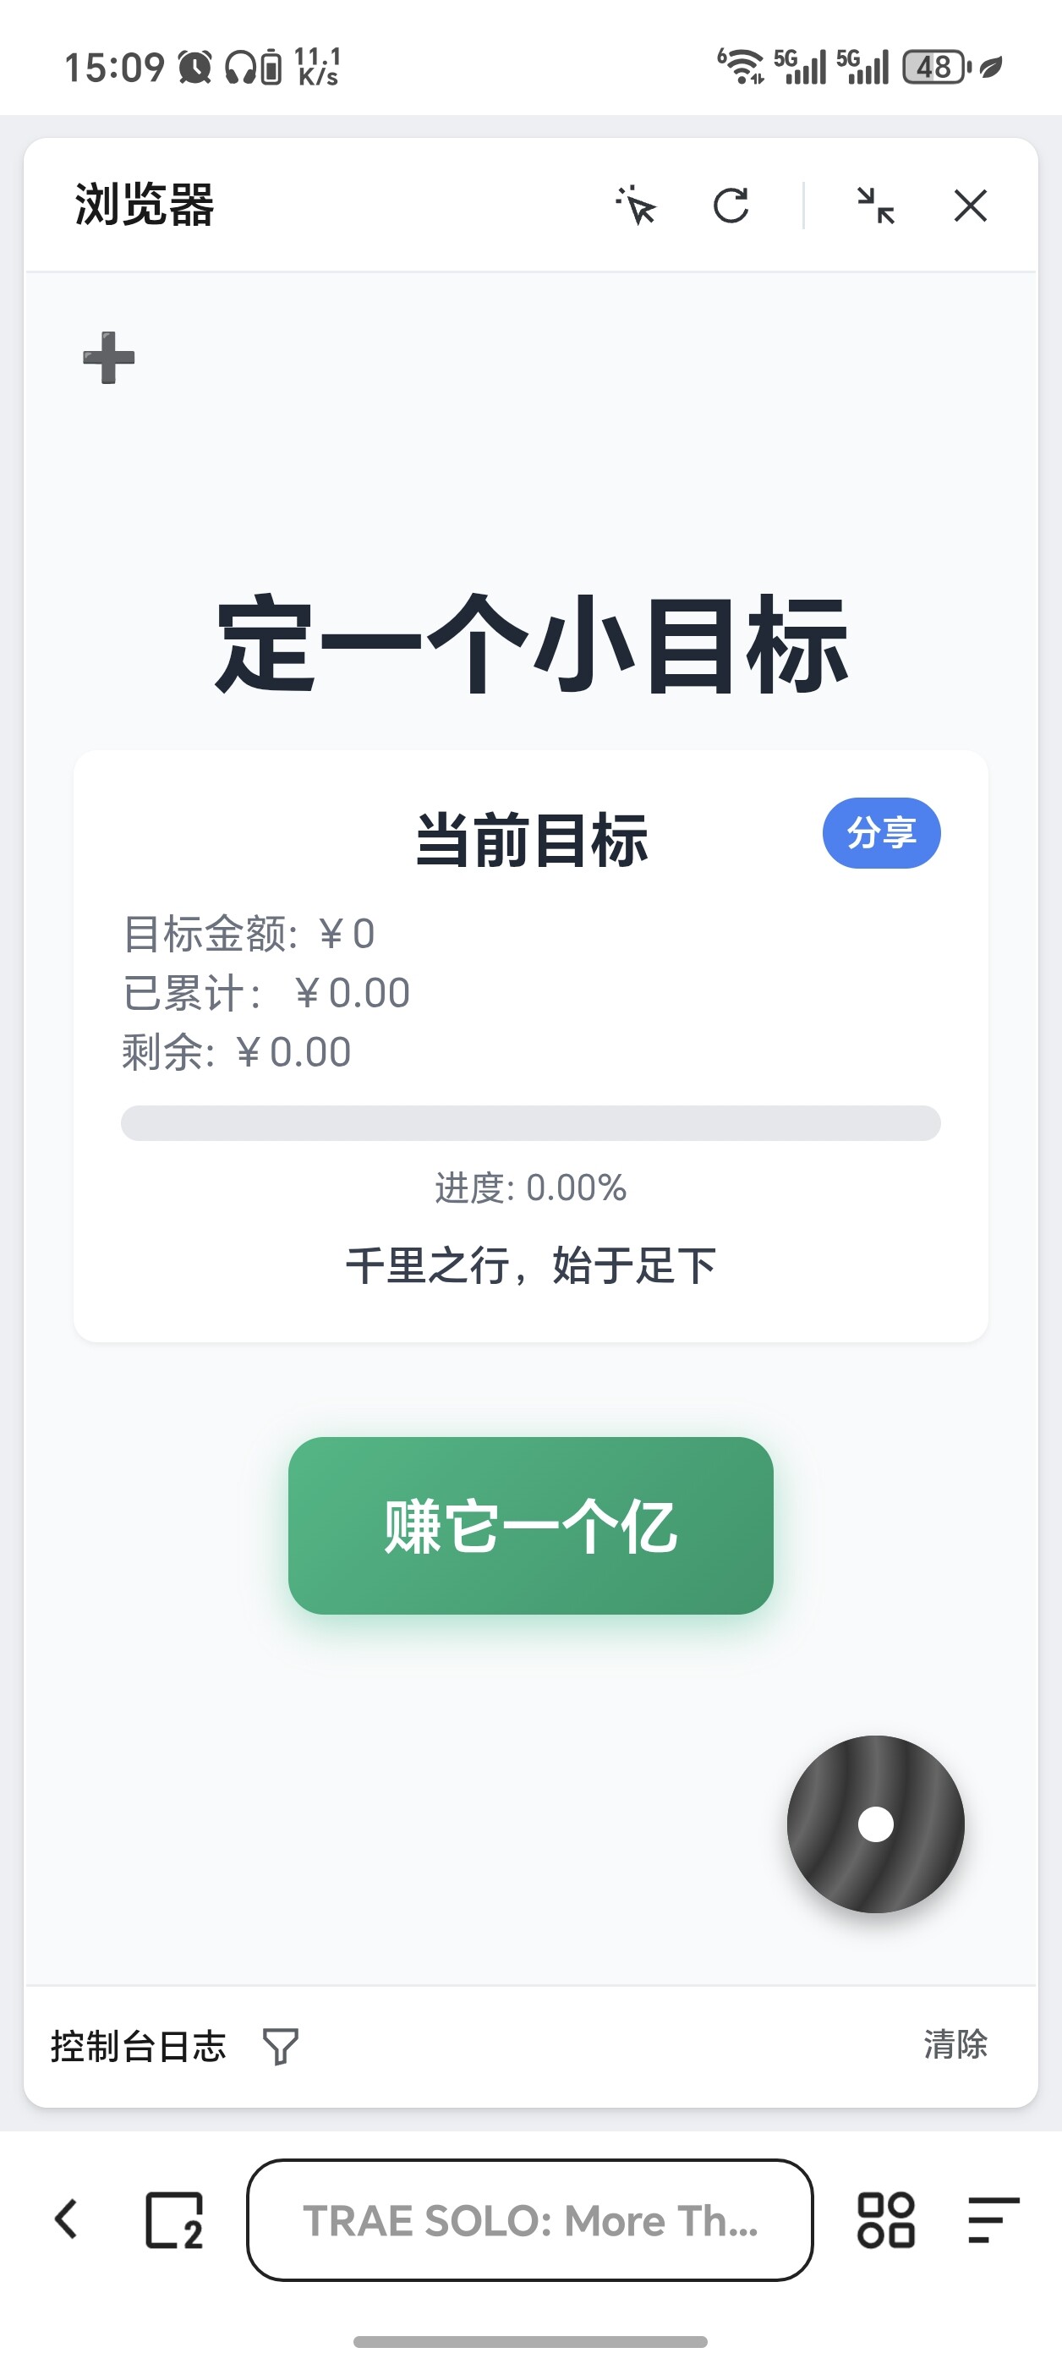Viewport: 1062px width, 2375px height.
Task: Select the 控制台日志 label
Action: [139, 2046]
